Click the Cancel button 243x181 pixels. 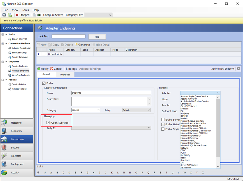tap(56, 69)
